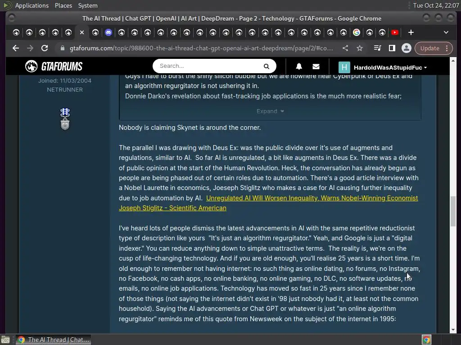Click the browser forward arrow
This screenshot has width=461, height=345.
point(30,48)
